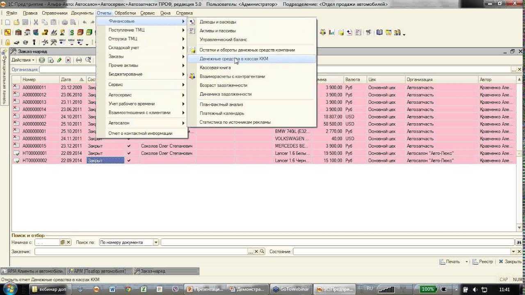Expand Автосалон submenu

[x=142, y=123]
